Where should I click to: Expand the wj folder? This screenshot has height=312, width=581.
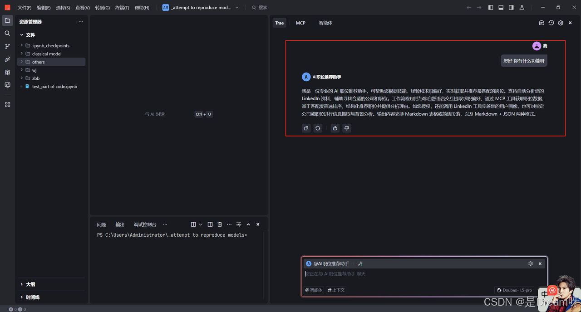(51, 70)
